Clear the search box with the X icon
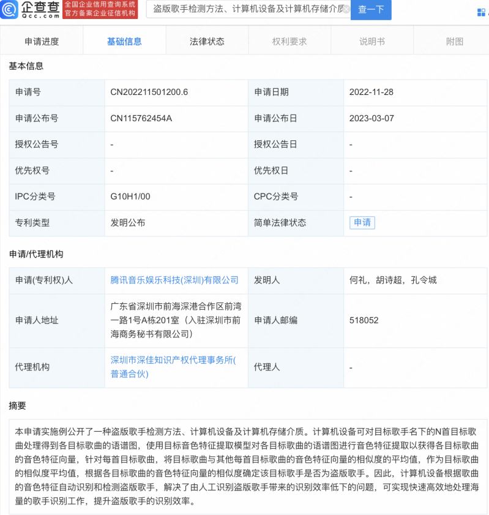This screenshot has height=515, width=489. [346, 9]
